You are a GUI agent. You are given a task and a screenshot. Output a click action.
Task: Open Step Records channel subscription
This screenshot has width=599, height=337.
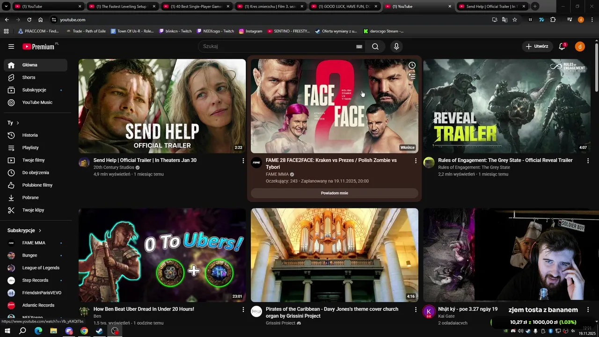(36, 280)
